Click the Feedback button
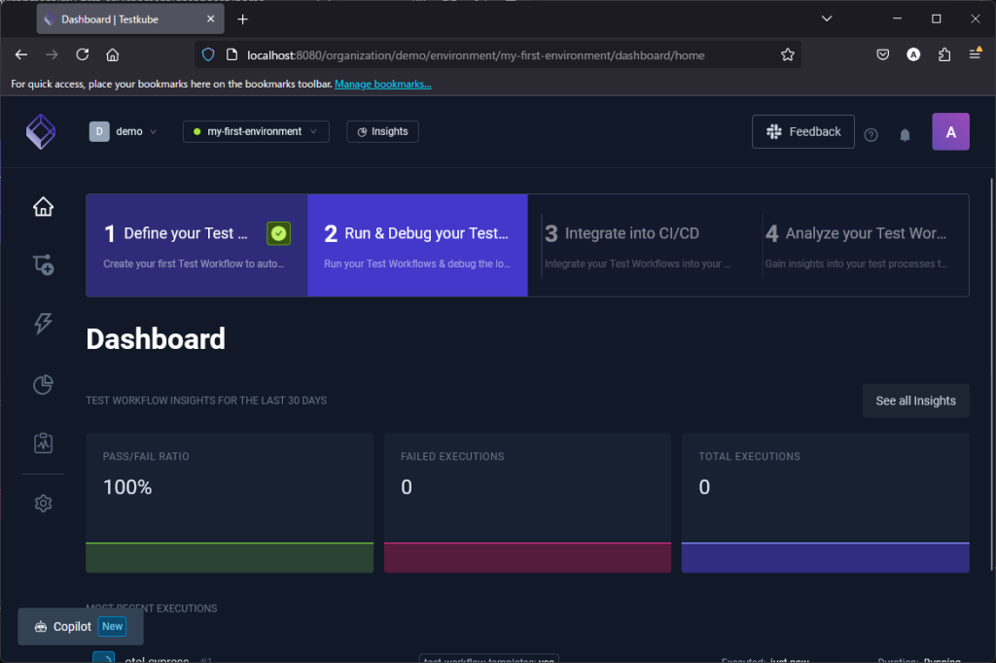996x663 pixels. click(x=802, y=131)
